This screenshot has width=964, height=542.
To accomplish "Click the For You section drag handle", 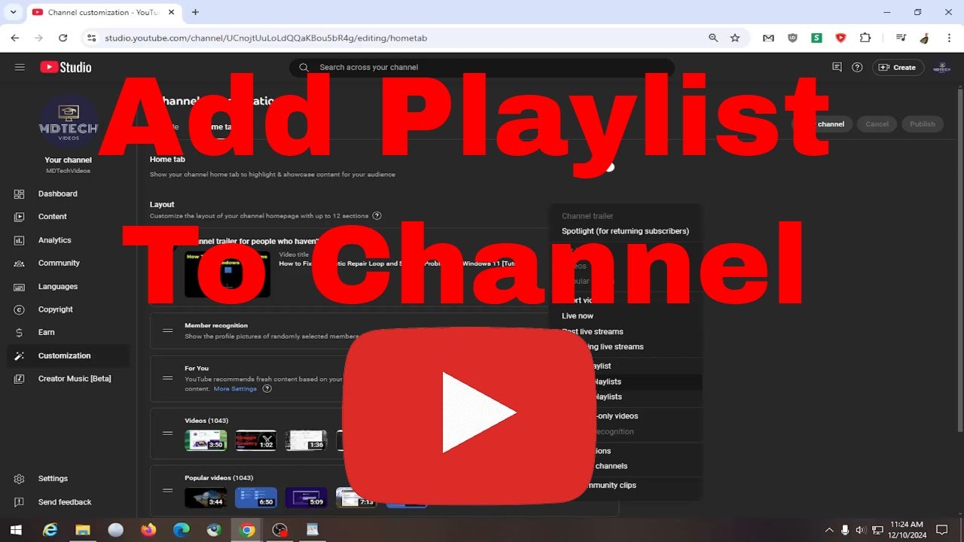I will [168, 378].
